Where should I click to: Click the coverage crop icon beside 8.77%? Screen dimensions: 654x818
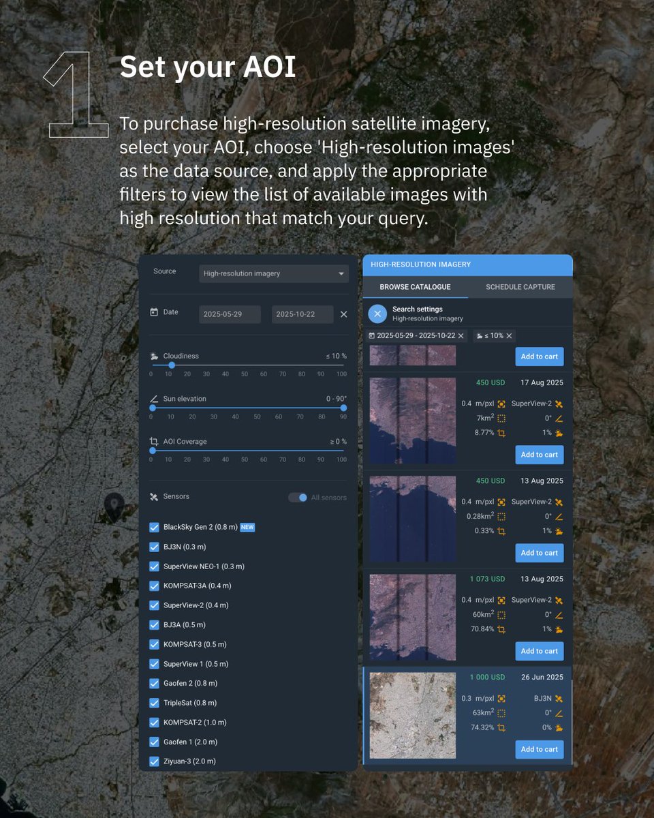501,433
